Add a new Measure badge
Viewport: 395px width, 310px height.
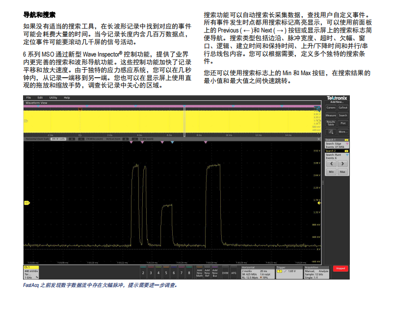pyautogui.click(x=331, y=115)
